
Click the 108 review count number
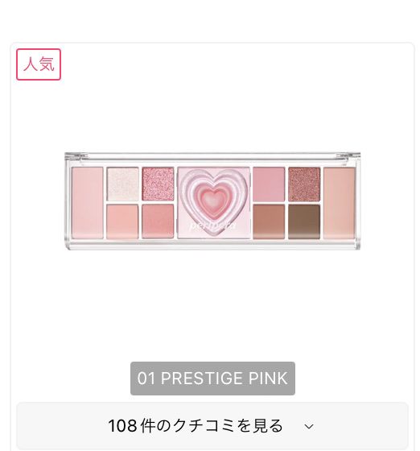point(122,426)
